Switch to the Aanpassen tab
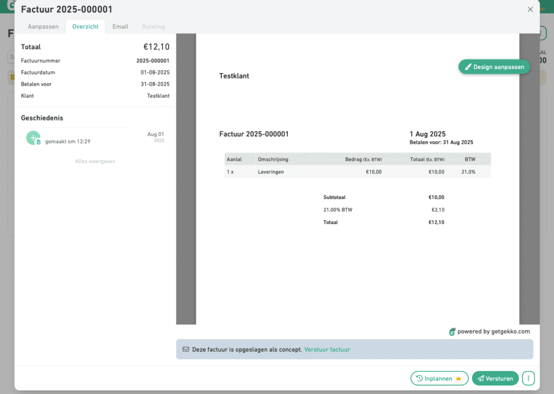Screen dimensions: 554x394 click(43, 26)
